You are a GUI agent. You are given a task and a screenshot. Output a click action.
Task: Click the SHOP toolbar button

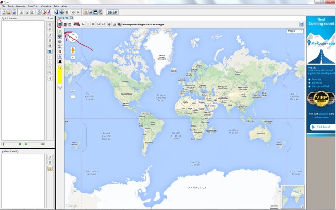pos(112,12)
